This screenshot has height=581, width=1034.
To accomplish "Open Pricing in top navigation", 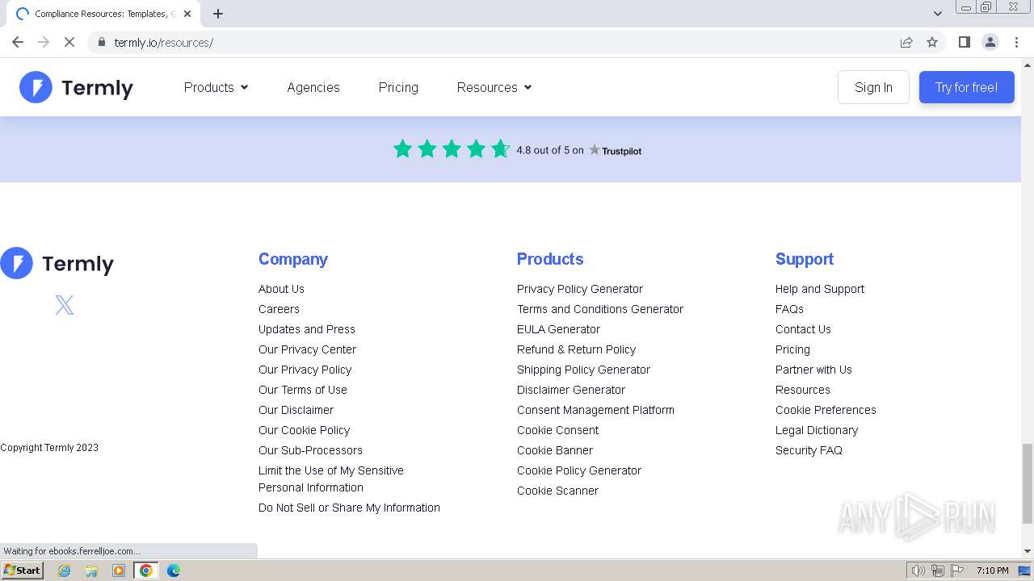I will [x=398, y=87].
